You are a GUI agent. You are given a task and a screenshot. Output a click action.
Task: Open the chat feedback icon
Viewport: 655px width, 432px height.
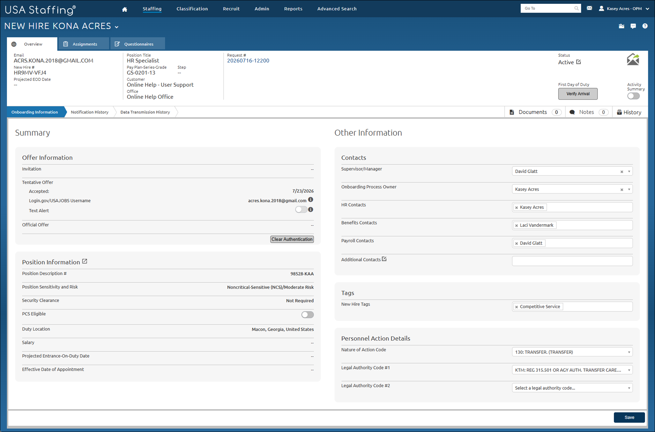633,26
